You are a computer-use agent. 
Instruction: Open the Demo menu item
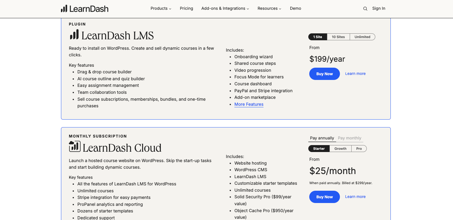point(295,8)
